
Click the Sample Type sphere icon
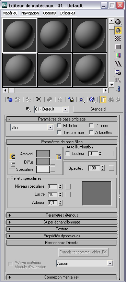[x=118, y=22]
